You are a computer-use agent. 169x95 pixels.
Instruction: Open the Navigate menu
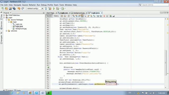[x=17, y=5]
